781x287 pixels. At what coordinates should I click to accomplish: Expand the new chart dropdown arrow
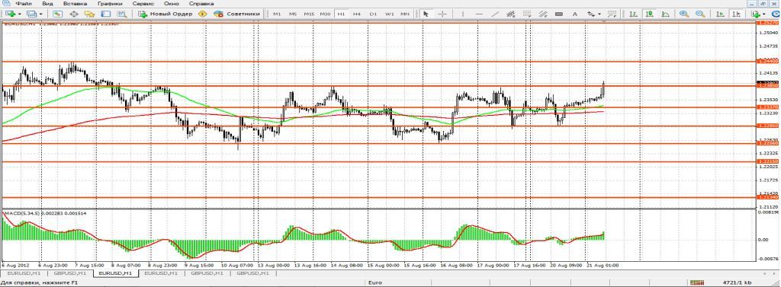(x=19, y=14)
